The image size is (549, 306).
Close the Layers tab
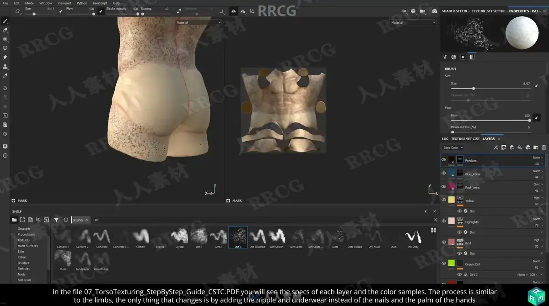[499, 138]
